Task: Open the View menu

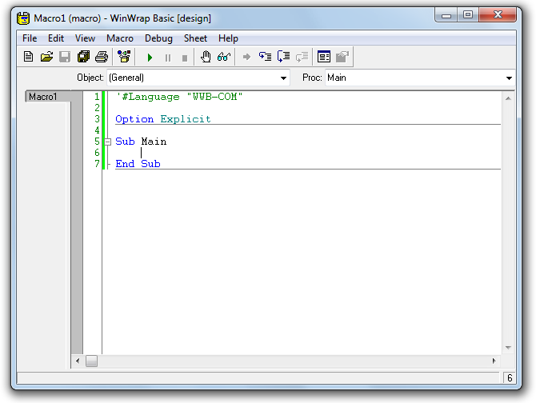Action: 85,38
